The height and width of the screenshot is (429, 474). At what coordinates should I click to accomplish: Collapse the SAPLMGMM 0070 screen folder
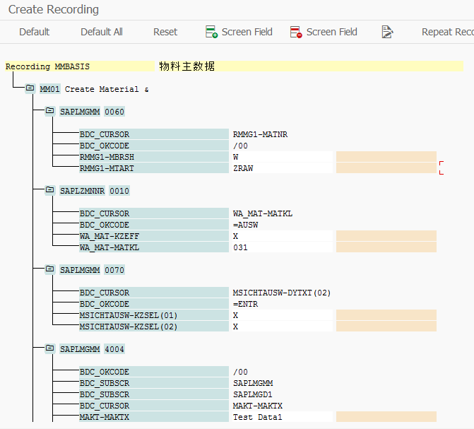click(50, 269)
